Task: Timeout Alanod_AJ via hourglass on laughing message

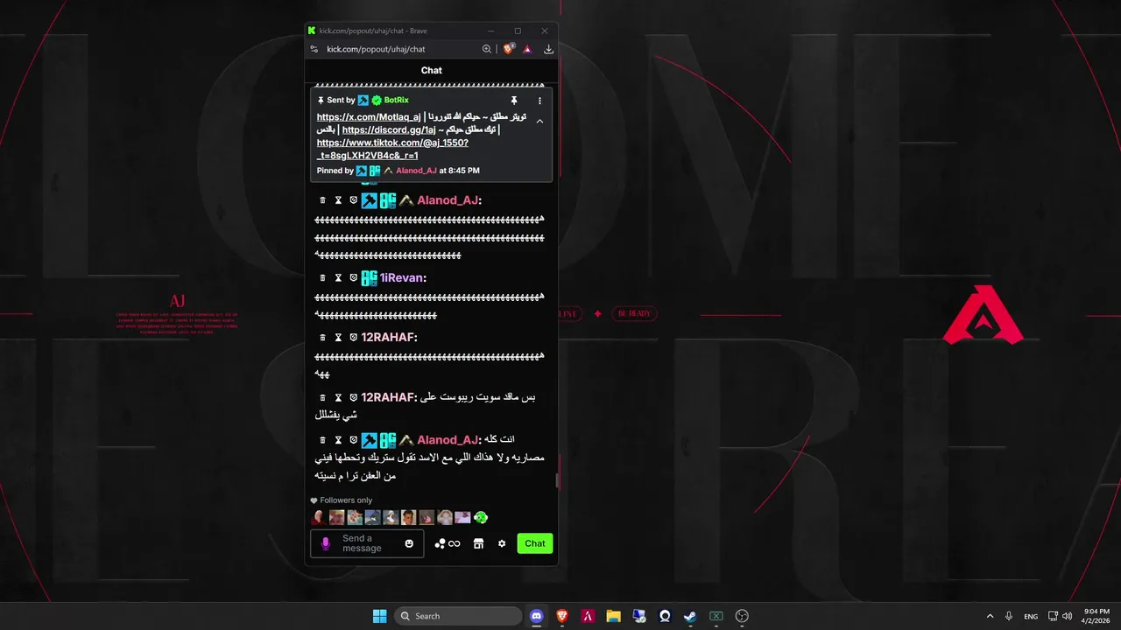Action: [338, 200]
